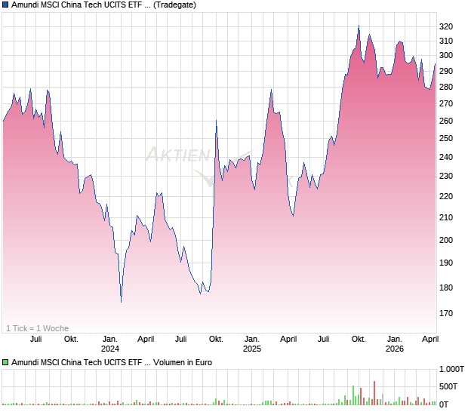468x412 pixels.
Task: Click the 200 price axis label
Action: click(x=446, y=241)
